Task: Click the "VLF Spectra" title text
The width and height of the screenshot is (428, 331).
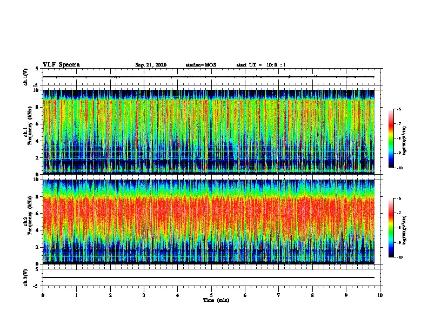Action: click(x=61, y=65)
